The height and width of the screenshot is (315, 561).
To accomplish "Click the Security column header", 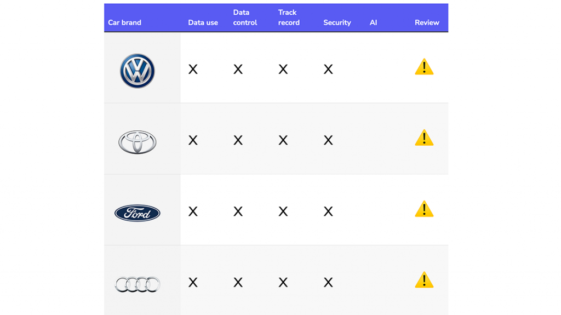I will click(x=337, y=22).
